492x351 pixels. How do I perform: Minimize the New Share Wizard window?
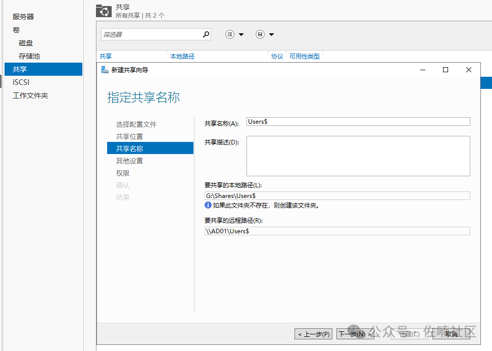(423, 70)
